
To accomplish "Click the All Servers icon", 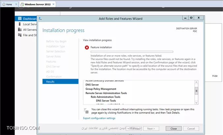I will [20, 30].
